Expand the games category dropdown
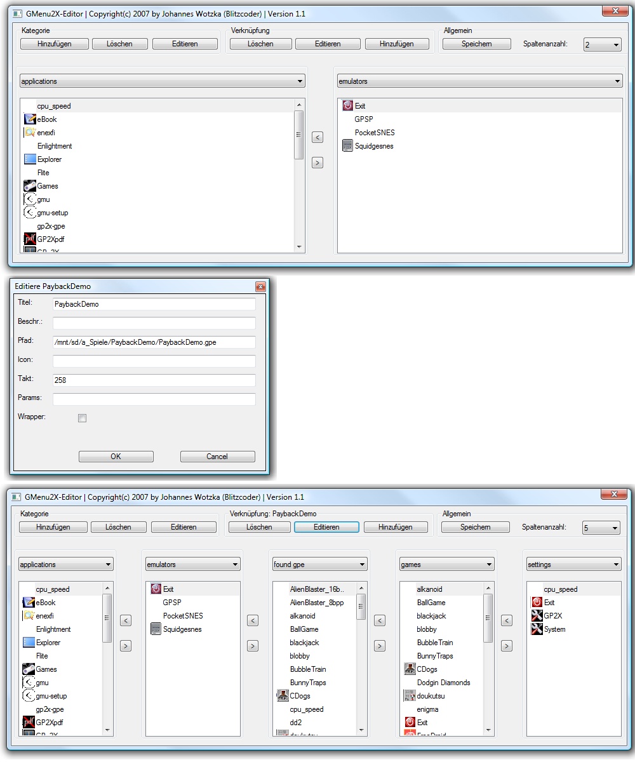 (x=446, y=565)
